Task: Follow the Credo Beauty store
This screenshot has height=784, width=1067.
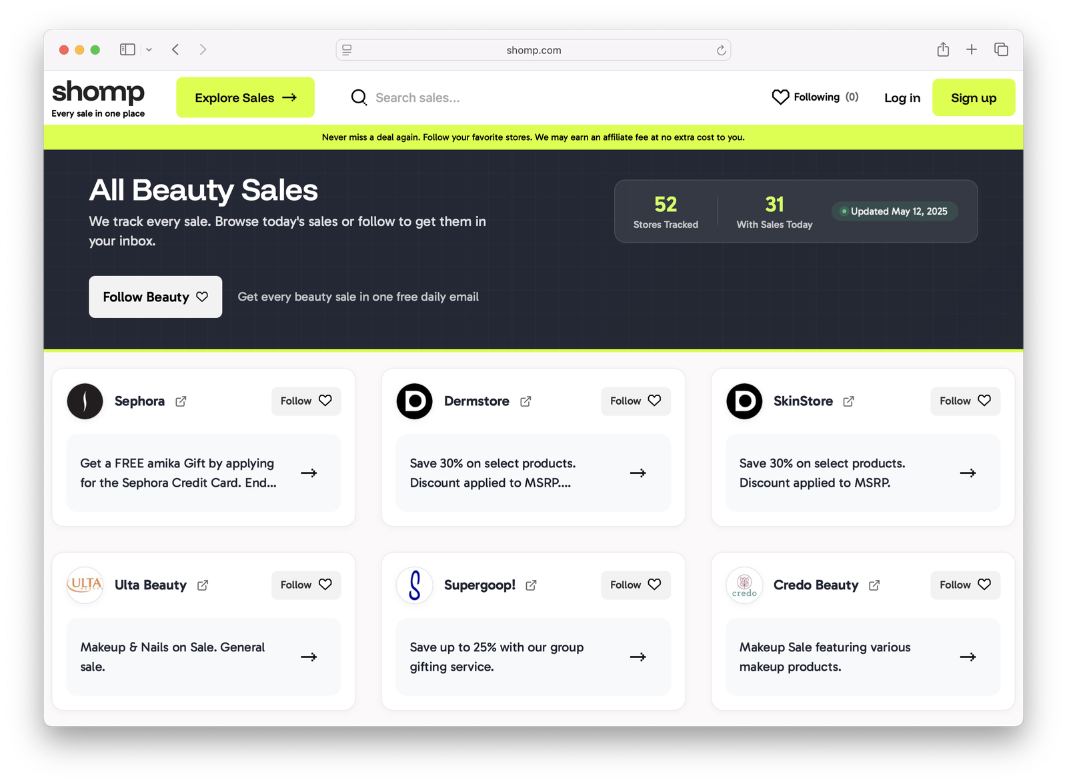Action: (965, 585)
